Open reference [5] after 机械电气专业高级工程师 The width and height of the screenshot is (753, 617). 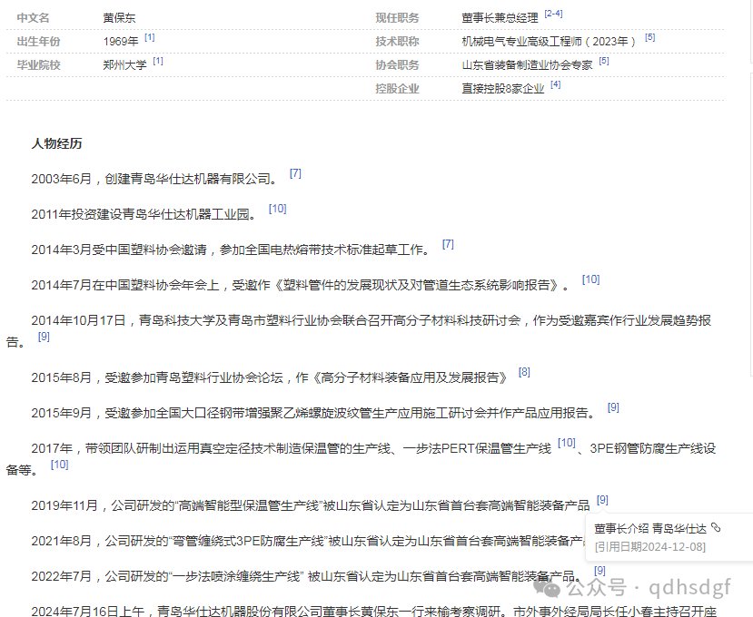649,37
